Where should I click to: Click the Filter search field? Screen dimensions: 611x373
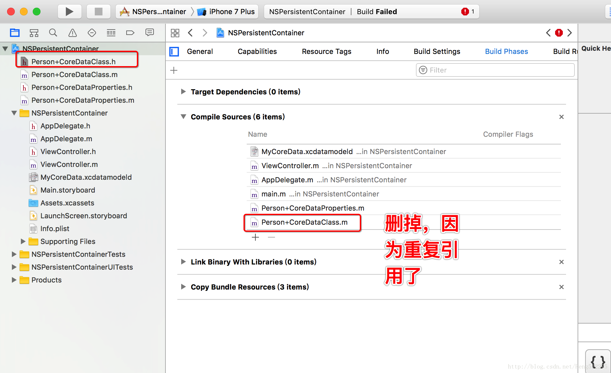tap(495, 70)
